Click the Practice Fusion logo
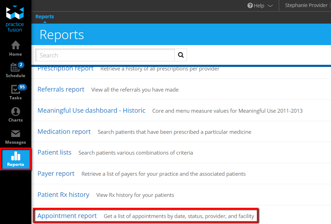The width and height of the screenshot is (331, 224). coord(15,19)
